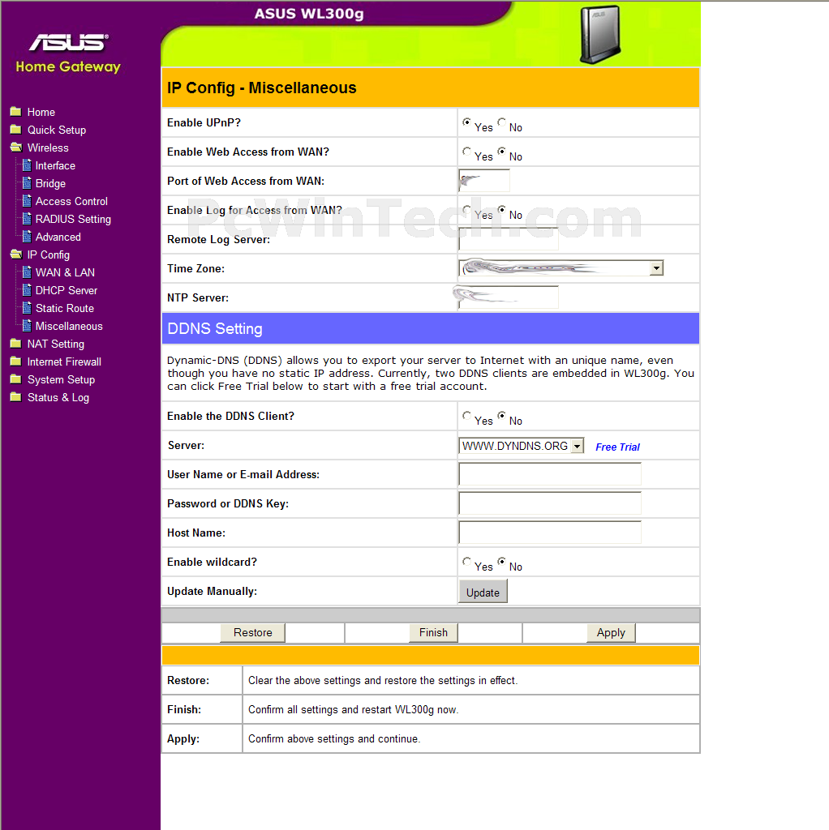Image resolution: width=829 pixels, height=830 pixels.
Task: Click the Access Control page icon
Action: [x=27, y=201]
